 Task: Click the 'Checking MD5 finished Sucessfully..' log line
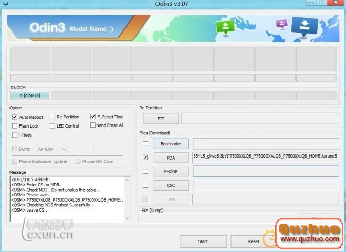point(52,205)
